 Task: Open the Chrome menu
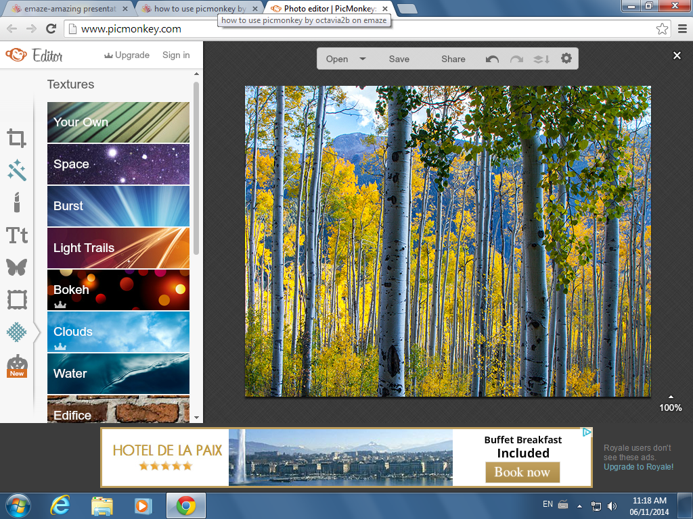point(682,29)
